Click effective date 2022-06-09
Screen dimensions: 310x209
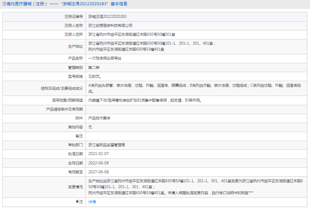coord(99,163)
